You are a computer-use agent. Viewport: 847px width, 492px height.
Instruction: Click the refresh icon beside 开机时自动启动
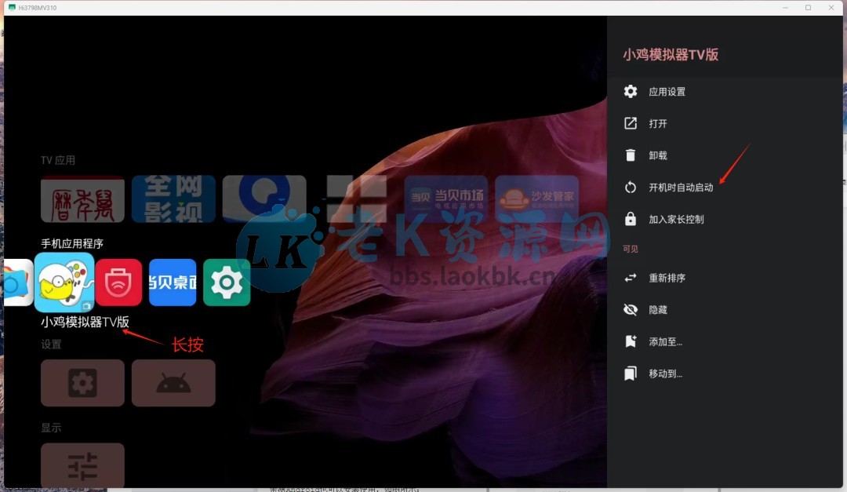(631, 187)
